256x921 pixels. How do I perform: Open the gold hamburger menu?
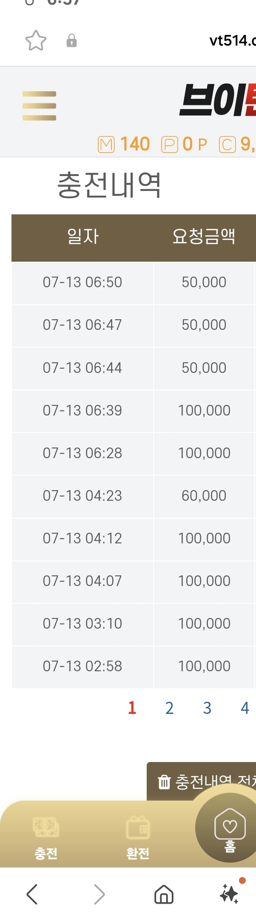pyautogui.click(x=39, y=106)
